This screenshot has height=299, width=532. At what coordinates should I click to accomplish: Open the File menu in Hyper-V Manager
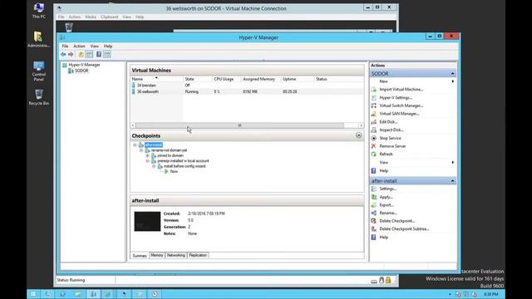tap(65, 47)
